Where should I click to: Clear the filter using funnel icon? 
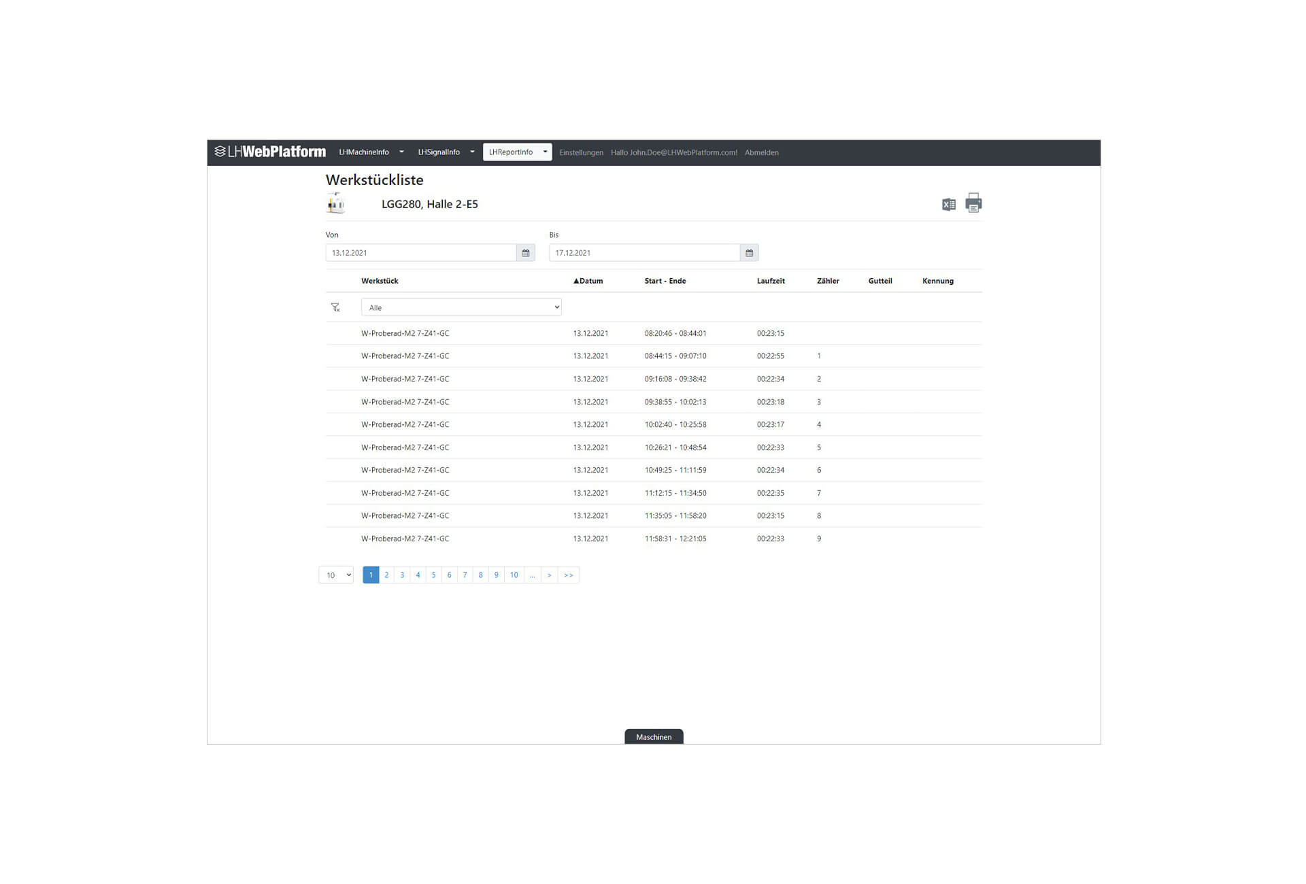tap(335, 307)
